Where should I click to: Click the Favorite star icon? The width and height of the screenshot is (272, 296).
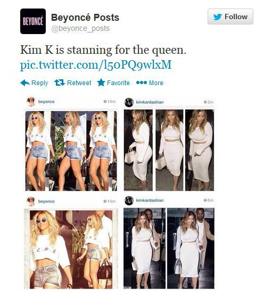(101, 83)
